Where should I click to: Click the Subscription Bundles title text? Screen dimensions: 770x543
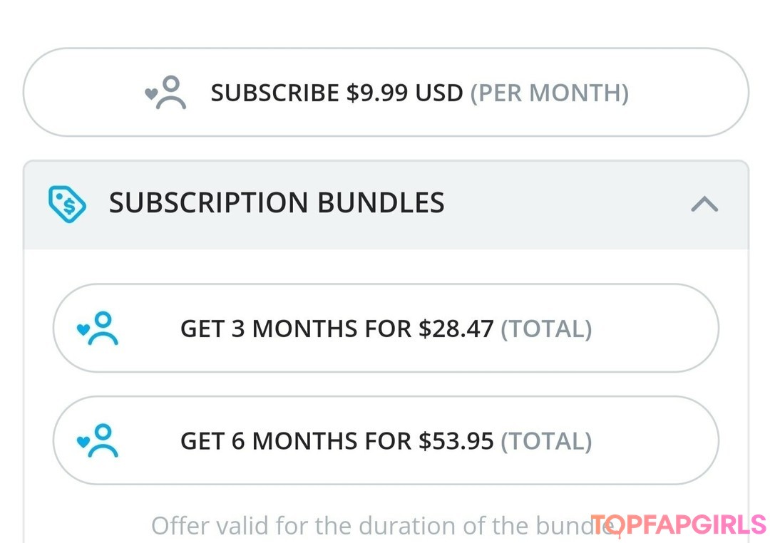[277, 204]
